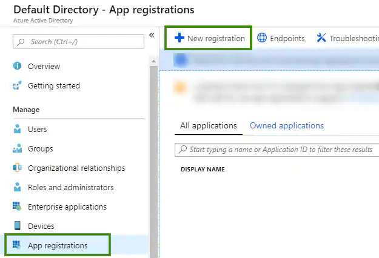379x258 pixels.
Task: Switch to the Owned applications tab
Action: (x=286, y=125)
